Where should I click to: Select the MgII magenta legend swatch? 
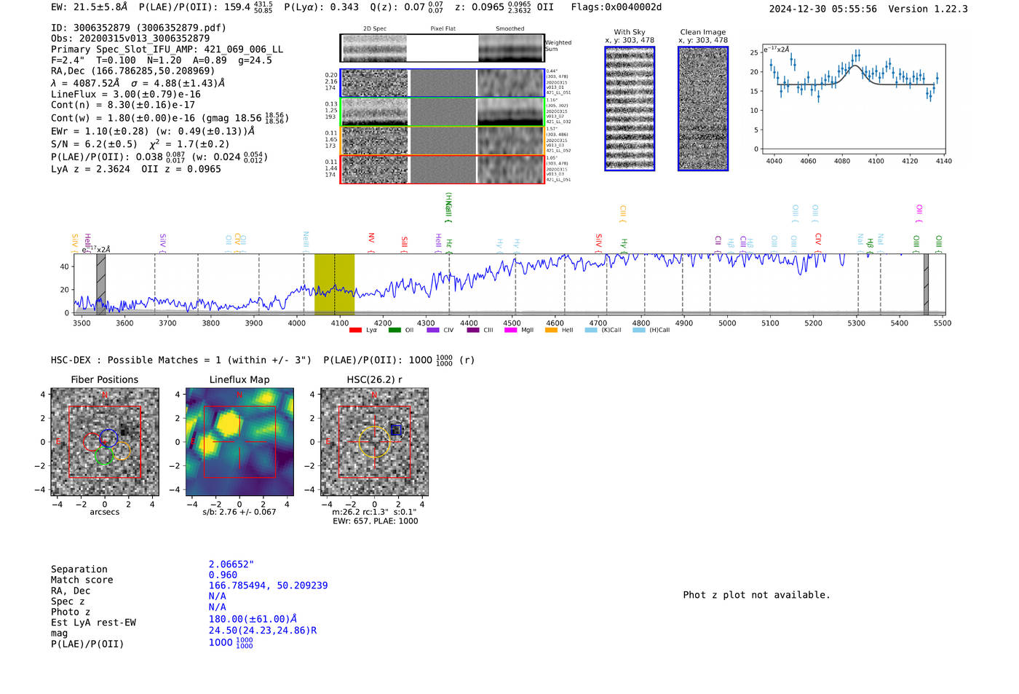(511, 331)
